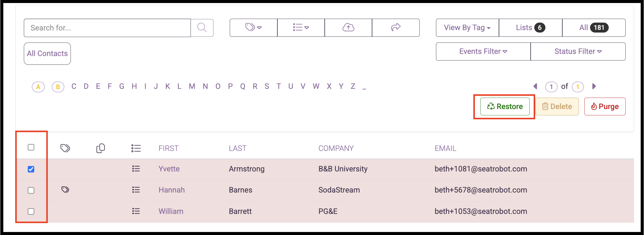Click the magnifying glass search icon
This screenshot has height=235, width=644.
(x=202, y=28)
